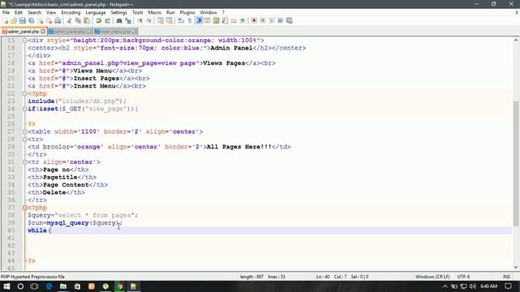
Task: Click the Open file toolbar icon
Action: (x=14, y=21)
